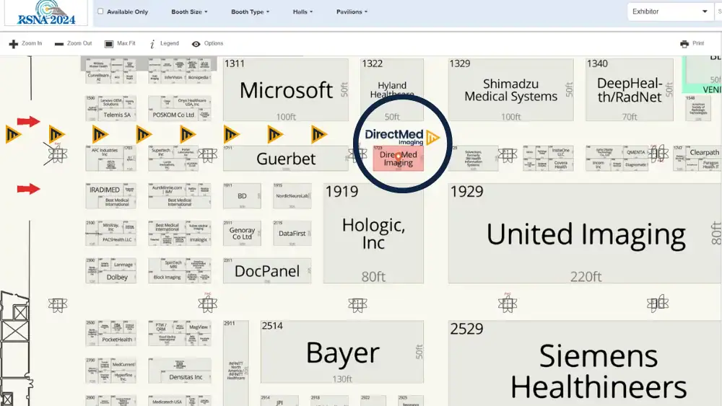Screen dimensions: 722x406
Task: Open the Exhibitor search type combo box
Action: click(x=669, y=12)
